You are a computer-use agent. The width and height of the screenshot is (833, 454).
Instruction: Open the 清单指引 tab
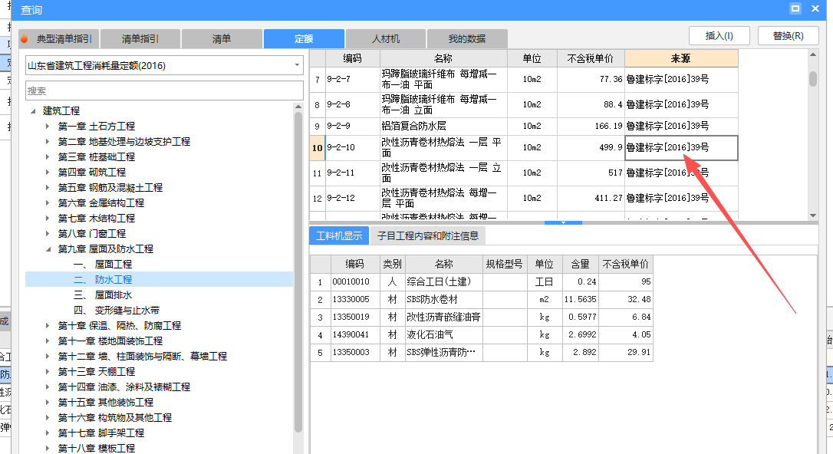pyautogui.click(x=140, y=38)
